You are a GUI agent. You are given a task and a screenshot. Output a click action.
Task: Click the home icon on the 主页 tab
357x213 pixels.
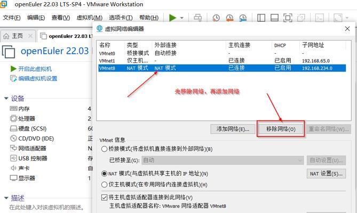(x=6, y=36)
